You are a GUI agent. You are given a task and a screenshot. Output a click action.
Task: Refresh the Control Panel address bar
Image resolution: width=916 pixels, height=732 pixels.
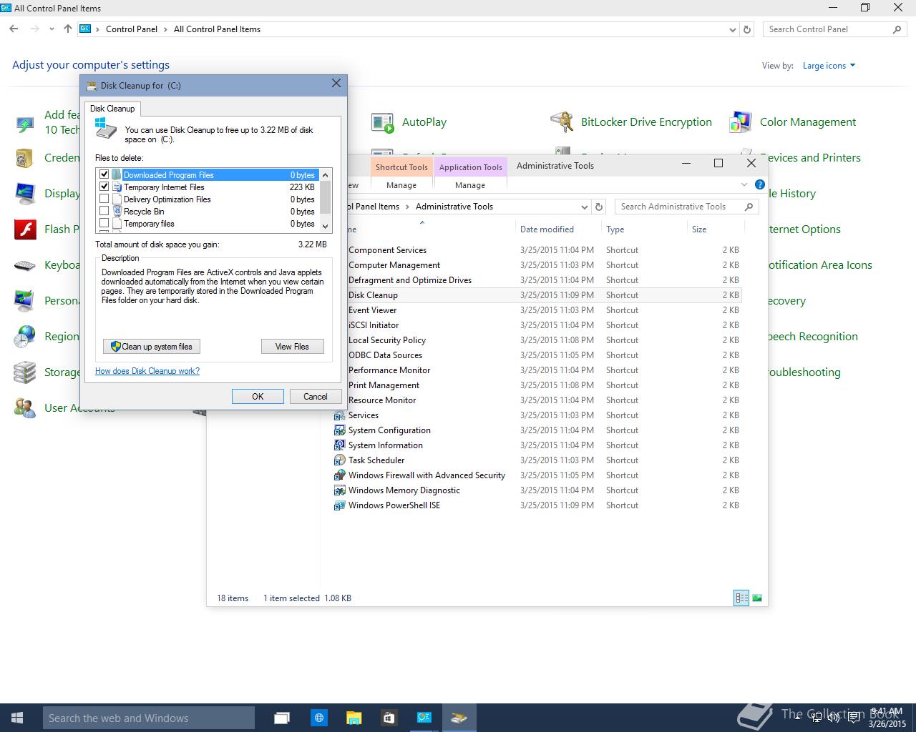(x=747, y=29)
